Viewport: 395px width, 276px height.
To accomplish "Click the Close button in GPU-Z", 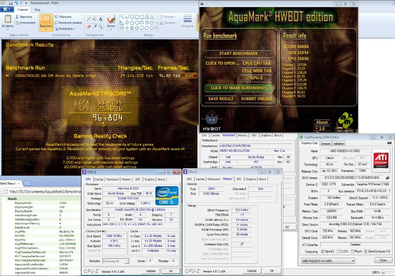I will tap(383, 260).
